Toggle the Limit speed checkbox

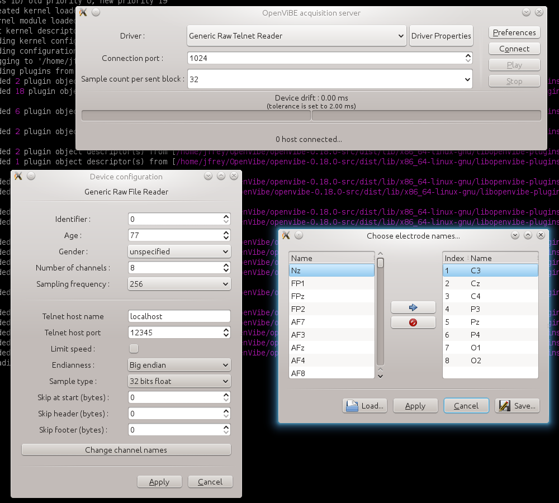134,349
